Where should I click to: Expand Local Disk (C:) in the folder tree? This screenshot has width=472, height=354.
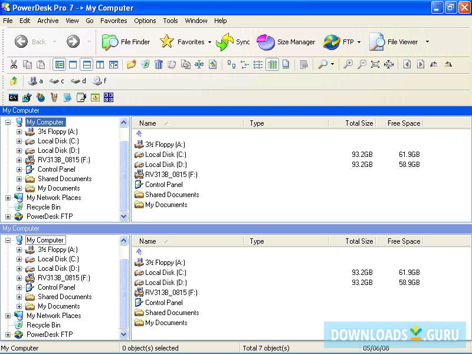click(18, 141)
